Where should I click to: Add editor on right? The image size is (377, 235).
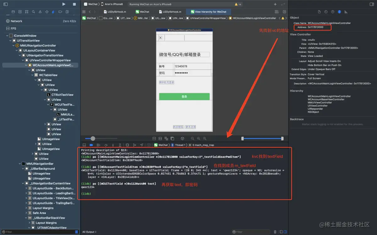(x=284, y=12)
